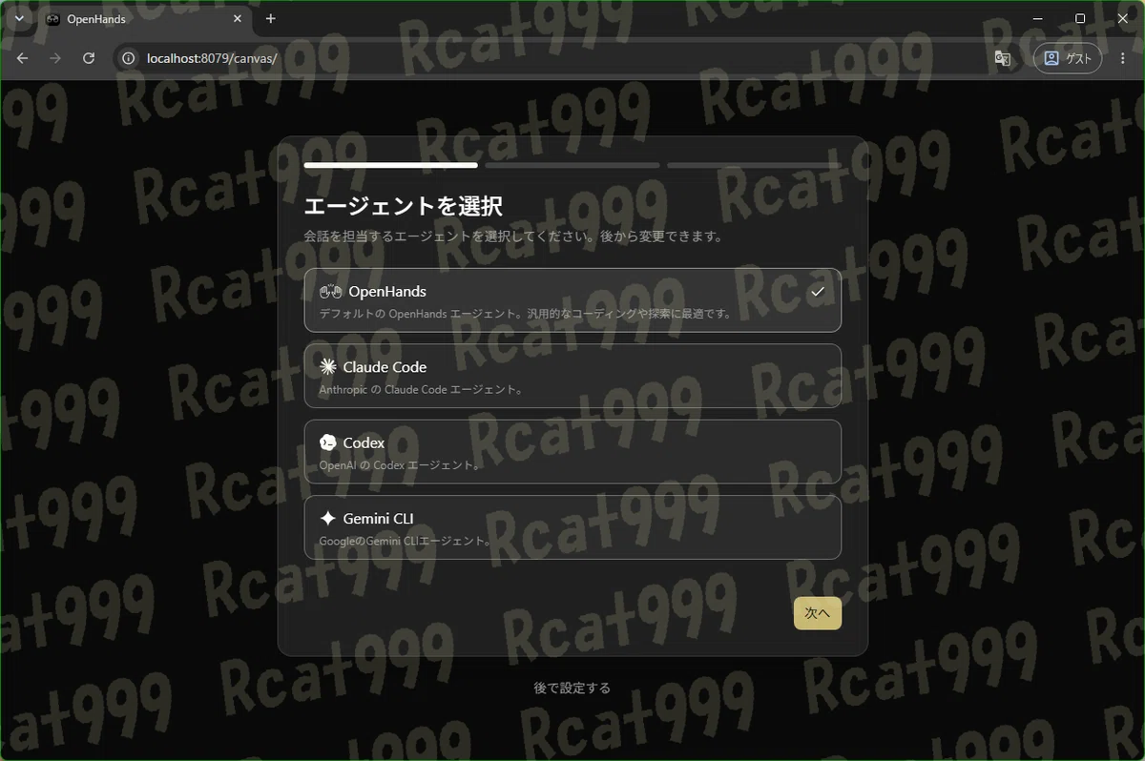Screen dimensions: 1145x761
Task: Click the 後で設定する link
Action: coord(572,688)
